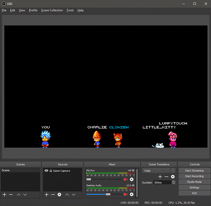This screenshot has width=211, height=206.
Task: Open the Fade transition dropdown
Action: click(x=159, y=171)
